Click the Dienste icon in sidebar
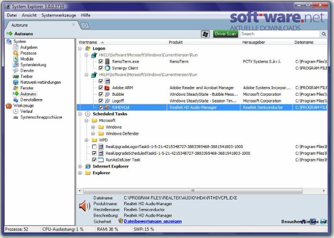Viewport: 334px width, 238px height. click(16, 70)
